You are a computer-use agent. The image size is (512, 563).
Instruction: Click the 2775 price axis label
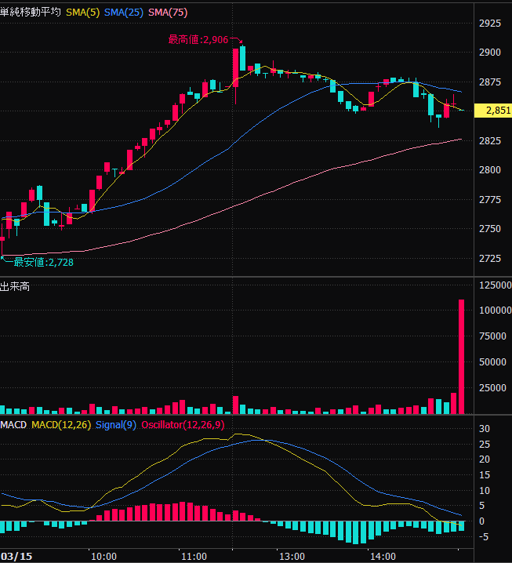(490, 200)
